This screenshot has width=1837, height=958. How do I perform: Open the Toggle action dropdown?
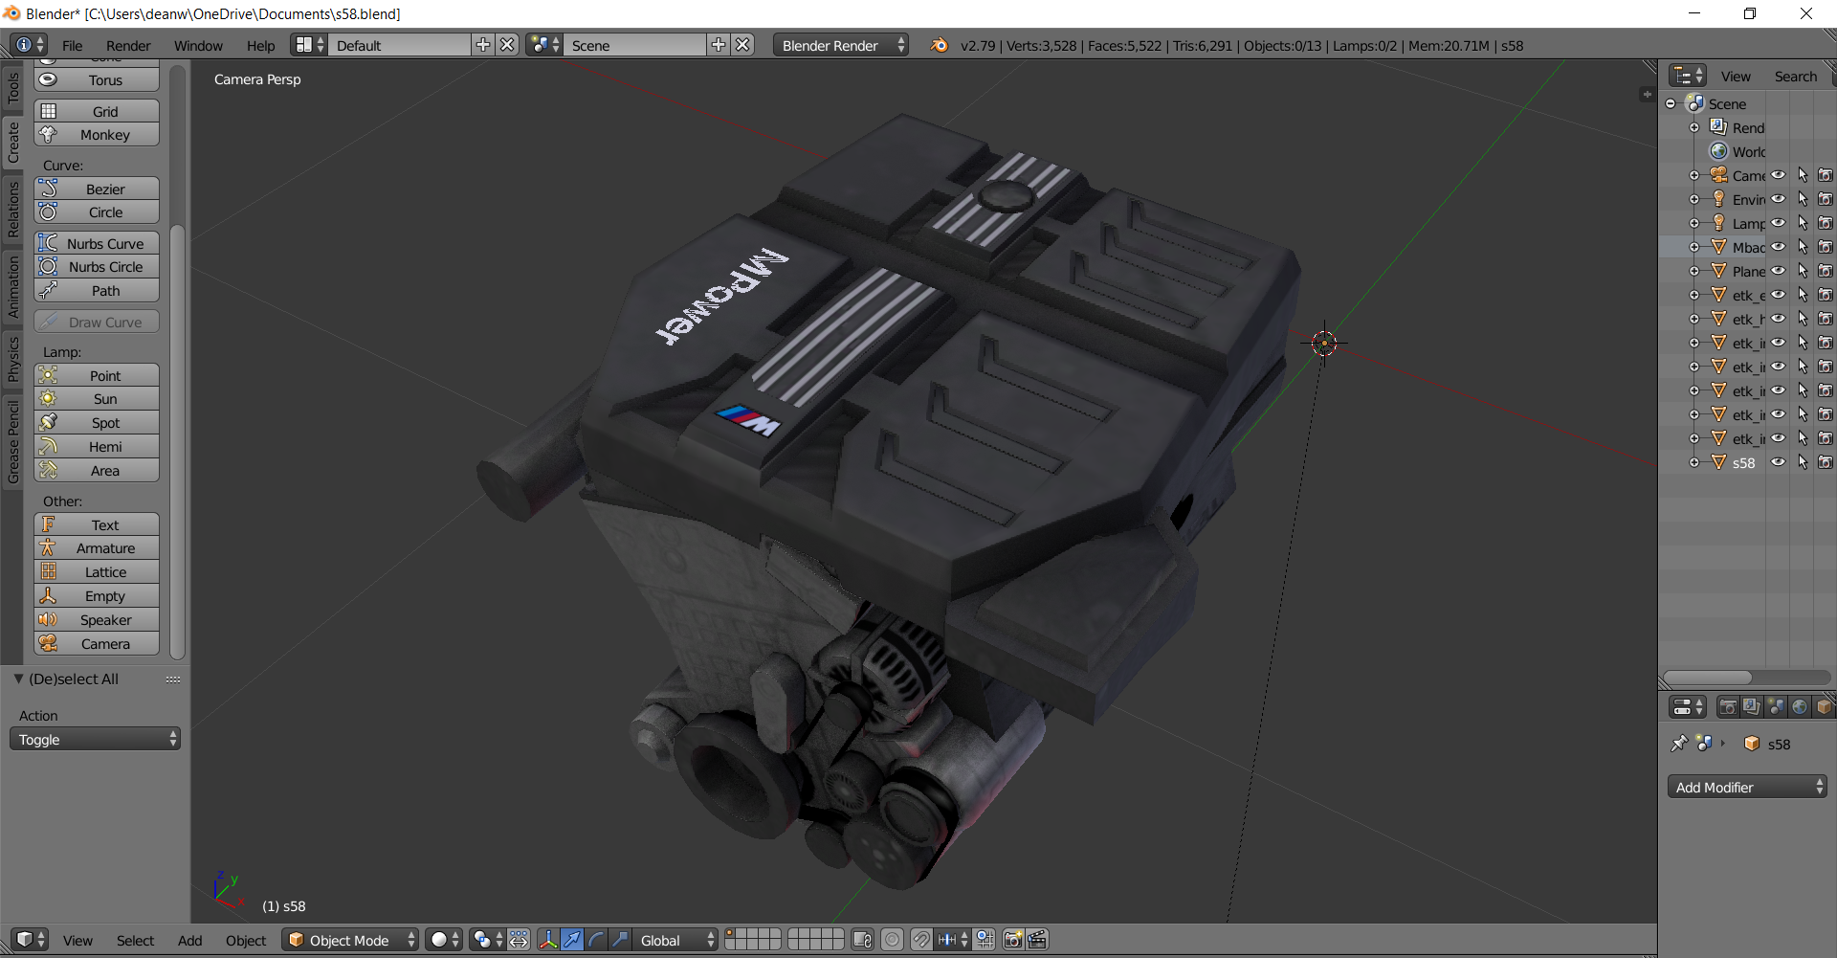coord(95,739)
